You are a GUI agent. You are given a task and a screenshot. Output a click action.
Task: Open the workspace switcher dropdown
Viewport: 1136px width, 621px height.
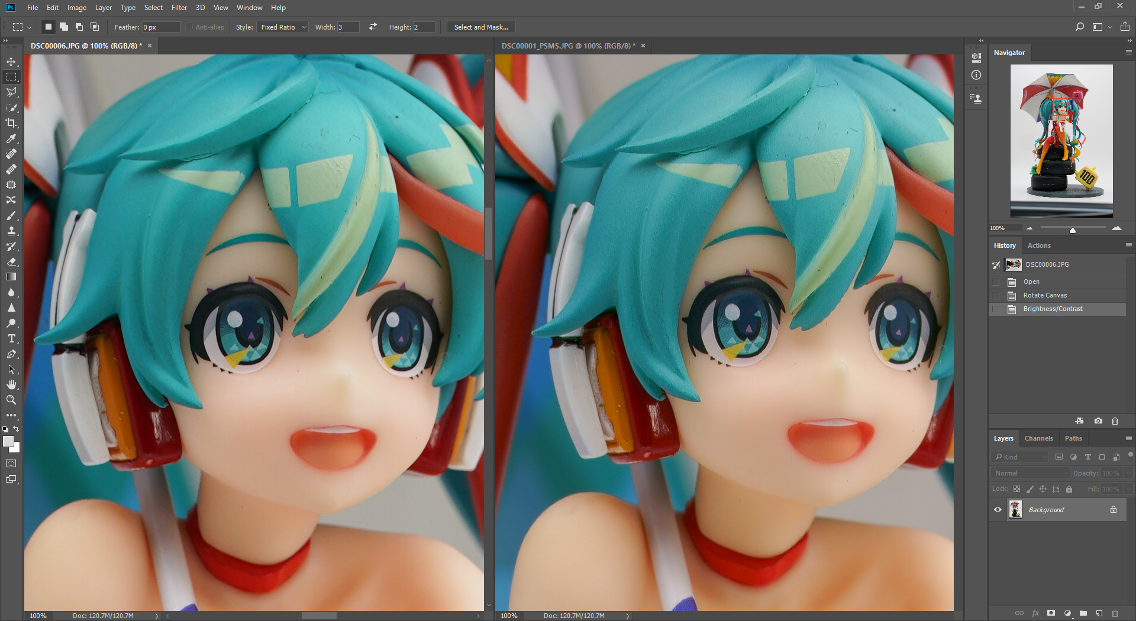1102,27
